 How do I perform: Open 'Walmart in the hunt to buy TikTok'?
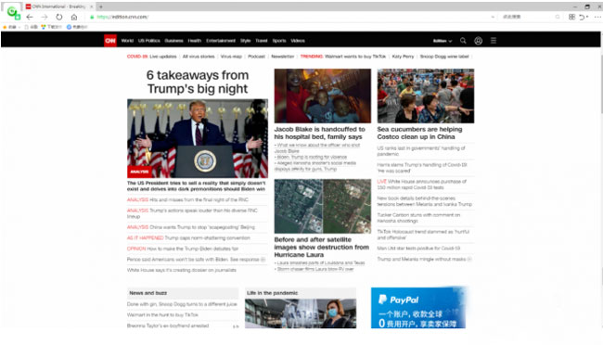[x=162, y=315]
